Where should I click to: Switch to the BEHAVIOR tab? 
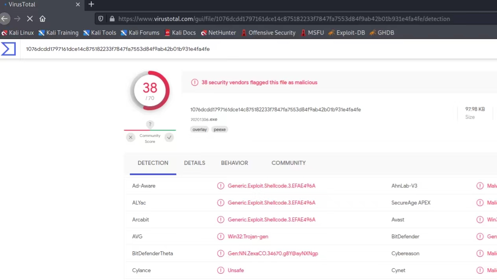pos(235,163)
